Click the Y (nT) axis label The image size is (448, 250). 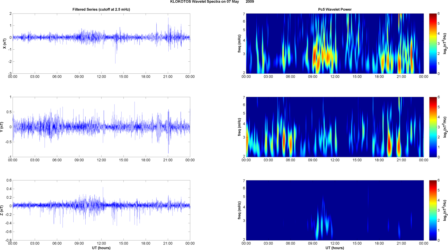[x=2, y=127]
